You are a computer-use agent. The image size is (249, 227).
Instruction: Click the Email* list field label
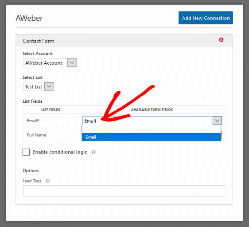(x=33, y=121)
